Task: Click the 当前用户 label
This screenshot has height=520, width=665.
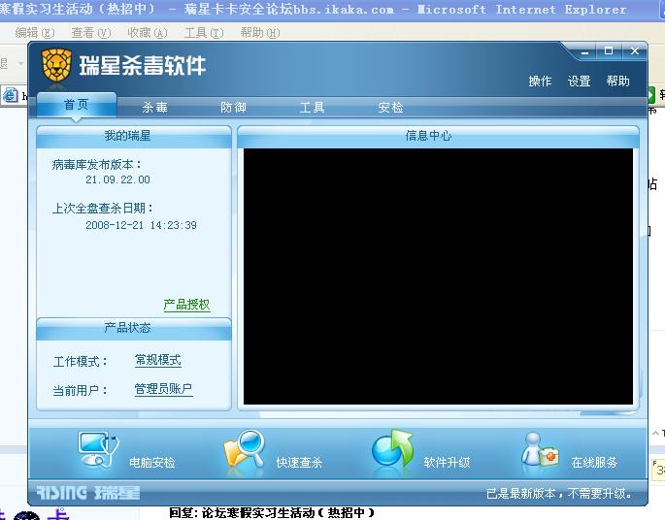Action: point(81,390)
